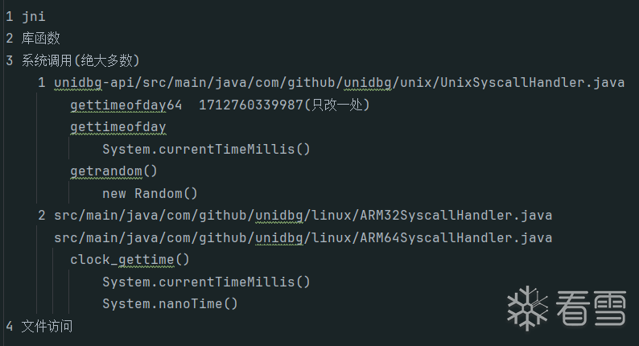Click System.currentTimeMillis() under gettimeofday
Screen dimensions: 639x346
(206, 149)
